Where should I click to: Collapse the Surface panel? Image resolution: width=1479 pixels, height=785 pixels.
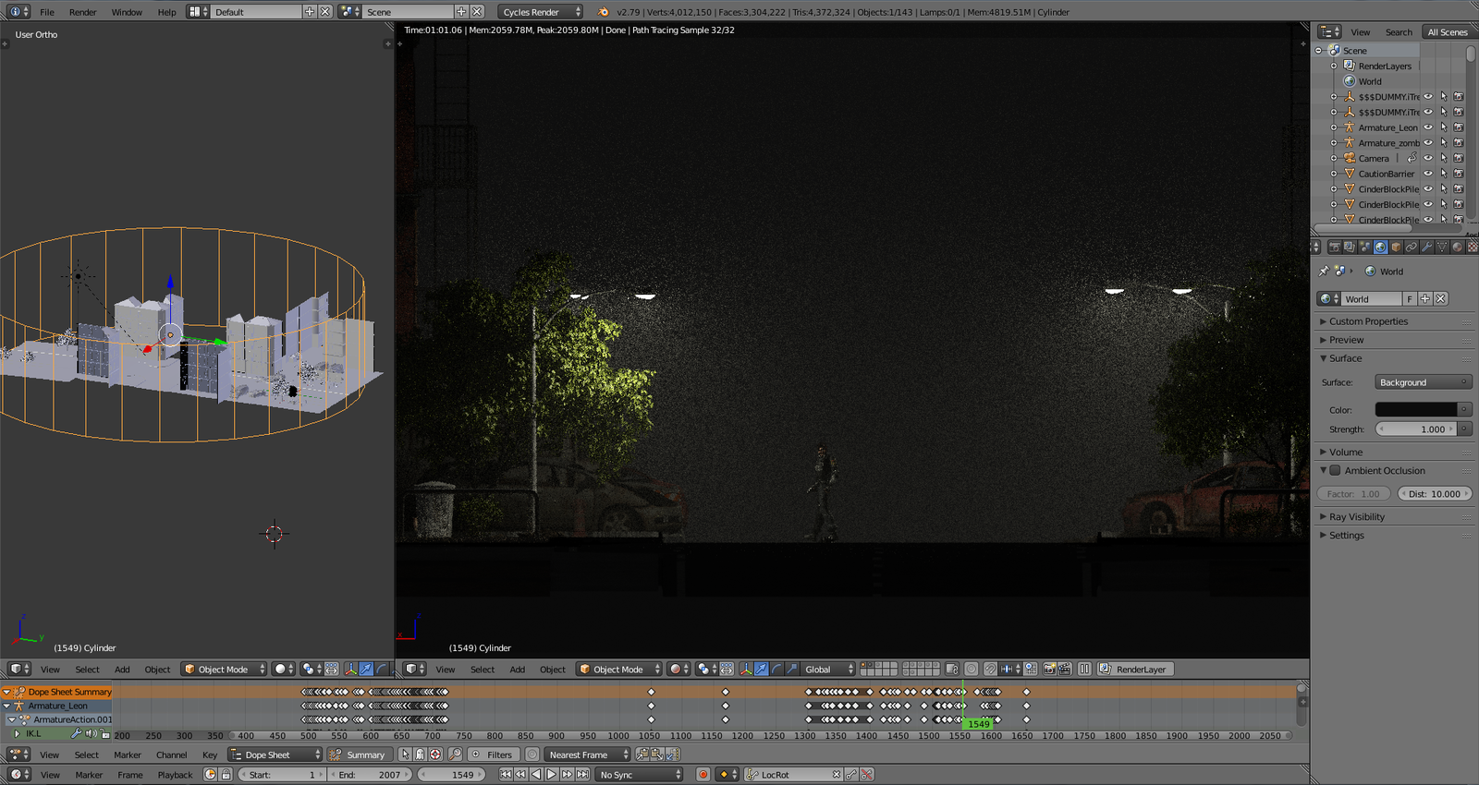coord(1345,358)
